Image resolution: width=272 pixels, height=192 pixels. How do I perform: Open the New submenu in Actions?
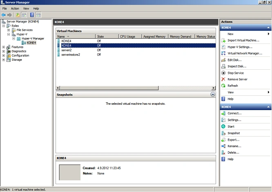245,34
